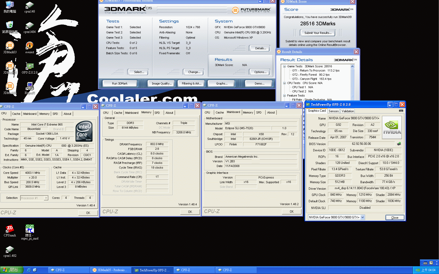The image size is (439, 274).
Task: Launch the super_pi_mod shortcut
Action: coord(30,229)
